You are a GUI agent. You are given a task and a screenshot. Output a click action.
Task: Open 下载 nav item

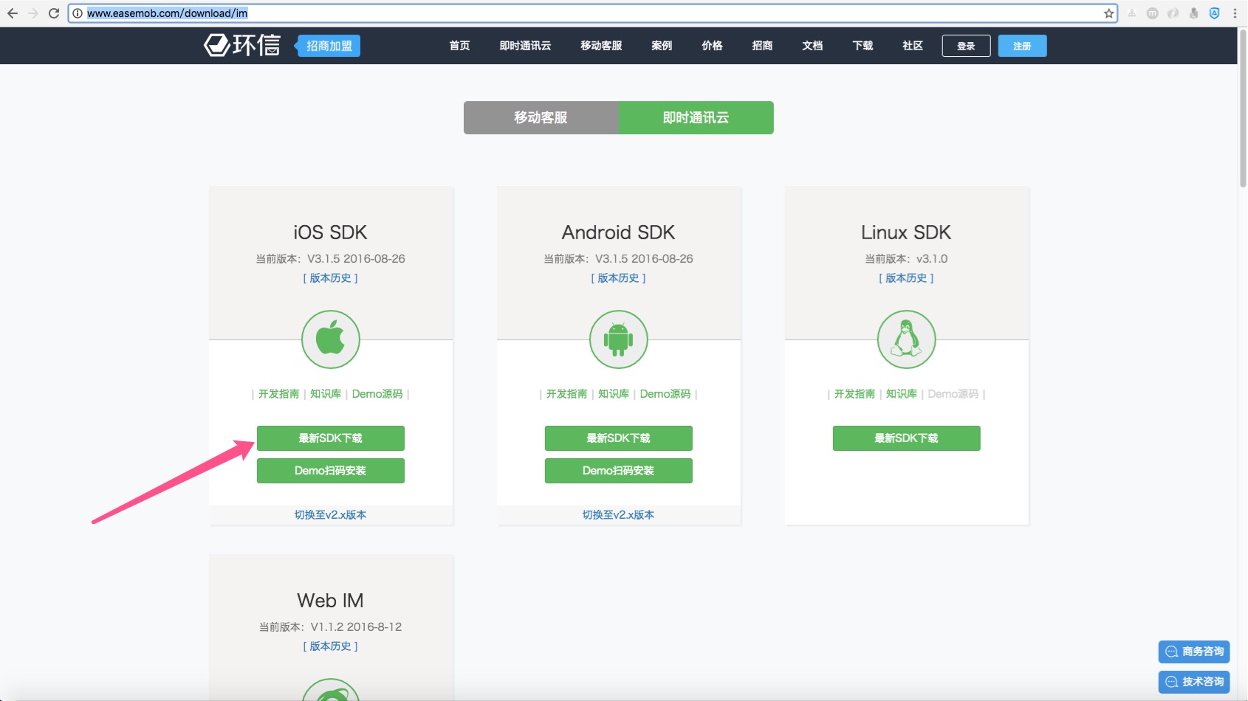863,46
